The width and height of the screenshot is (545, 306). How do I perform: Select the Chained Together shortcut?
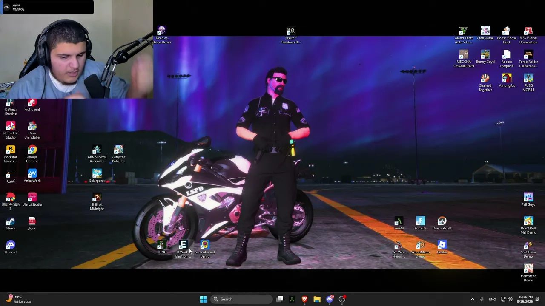(x=485, y=83)
